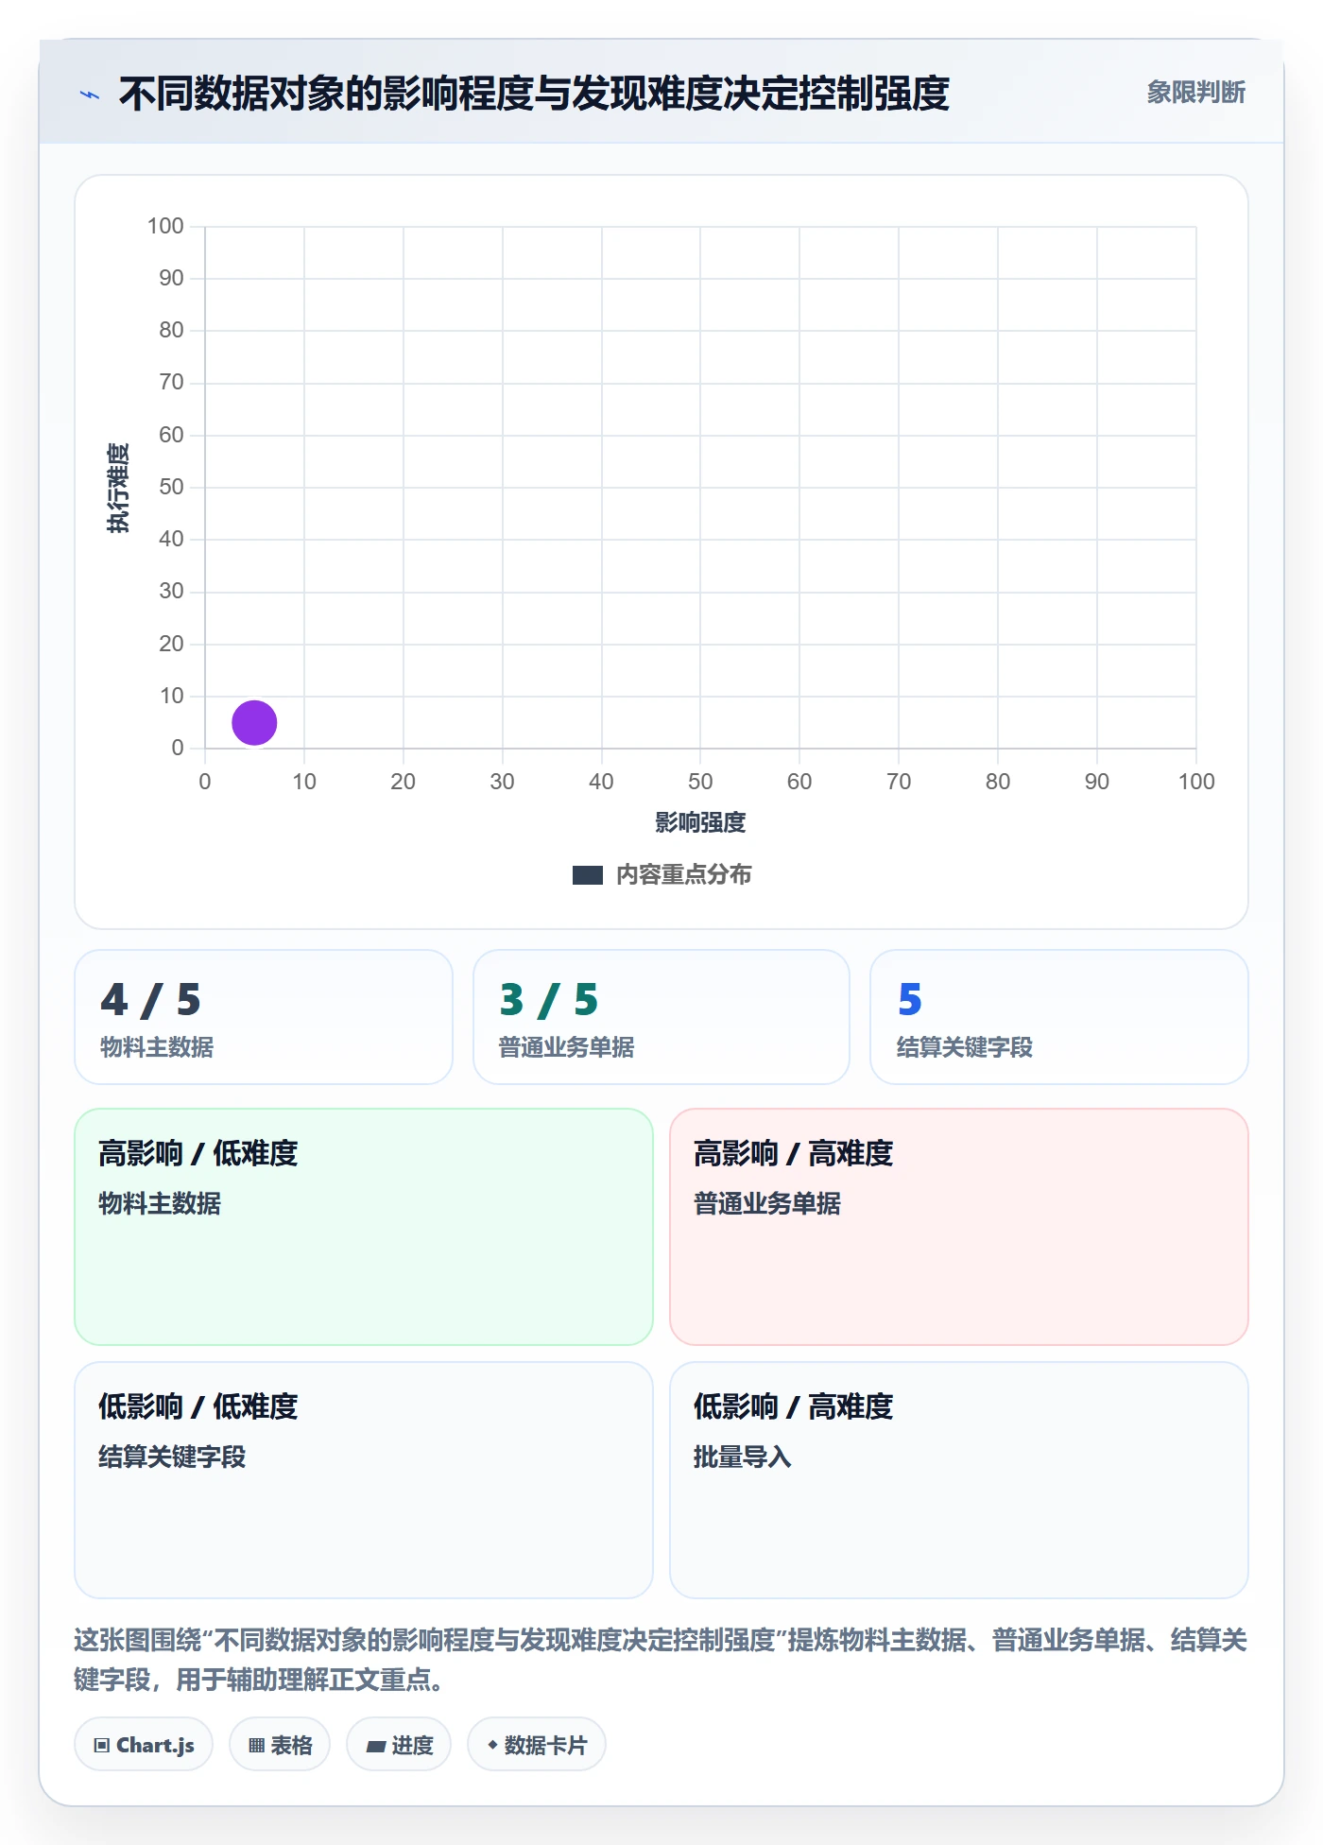Click the 批量导入 text
The image size is (1323, 1845).
pos(742,1457)
